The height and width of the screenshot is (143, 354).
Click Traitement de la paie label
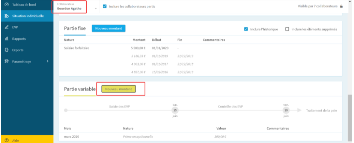coord(321,110)
